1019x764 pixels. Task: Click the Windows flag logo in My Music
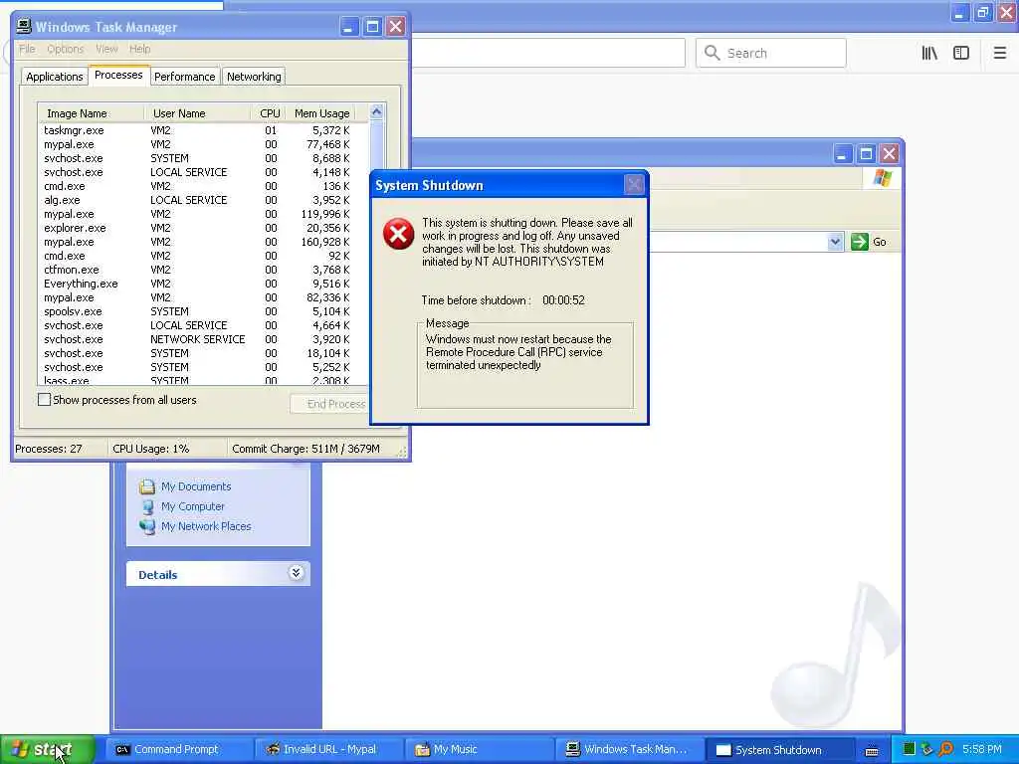coord(883,177)
